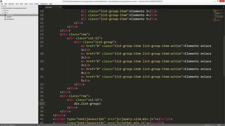The width and height of the screenshot is (225, 126).
Task: Click the minimap code preview
Action: click(218, 15)
